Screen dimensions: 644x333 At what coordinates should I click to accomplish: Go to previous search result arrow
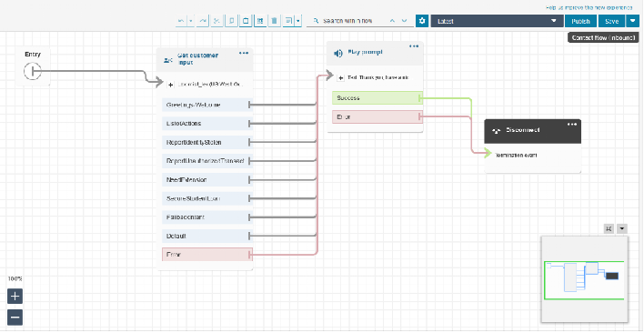(x=392, y=21)
